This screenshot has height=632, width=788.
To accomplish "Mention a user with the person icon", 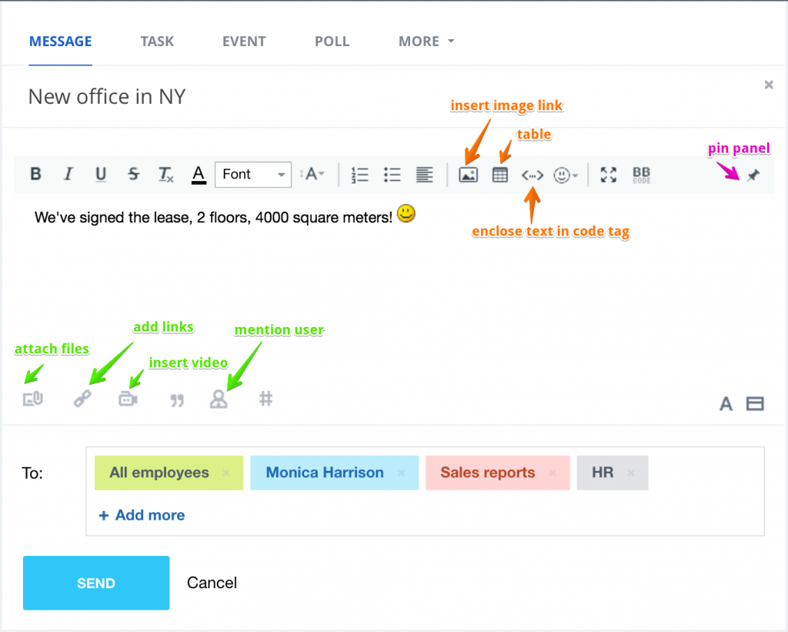I will 219,400.
